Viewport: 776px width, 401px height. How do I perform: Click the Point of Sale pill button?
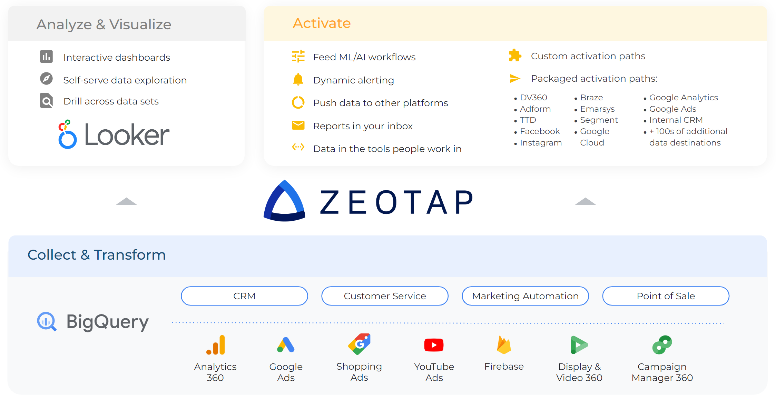pyautogui.click(x=666, y=296)
